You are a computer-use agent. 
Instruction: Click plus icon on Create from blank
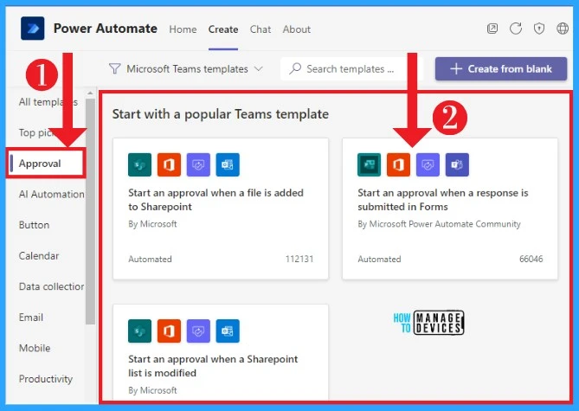[x=456, y=68]
